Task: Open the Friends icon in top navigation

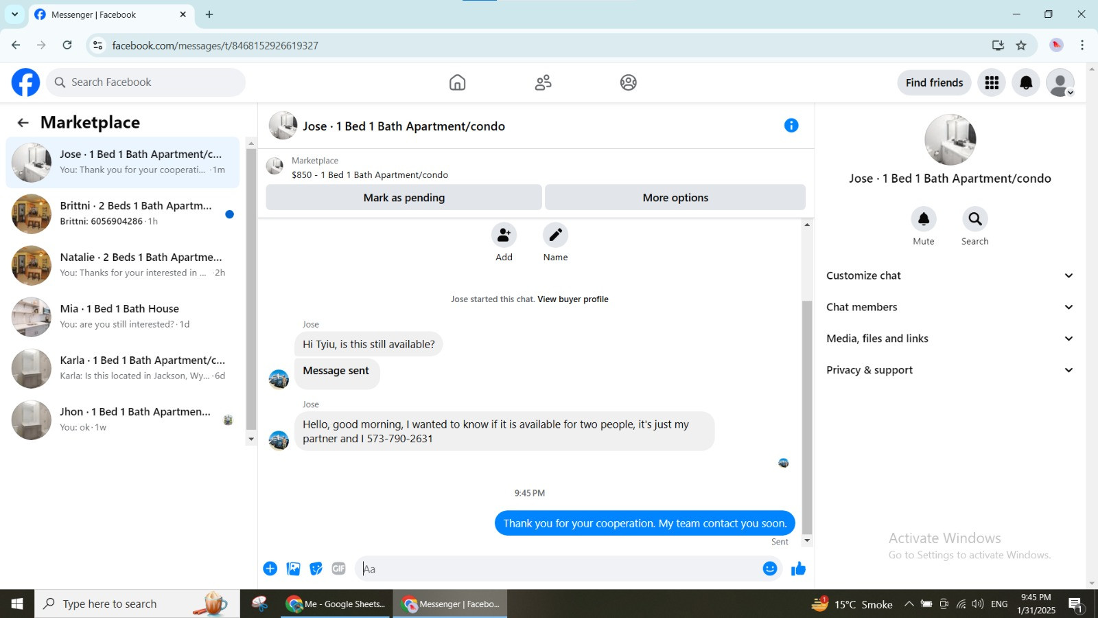Action: (543, 82)
